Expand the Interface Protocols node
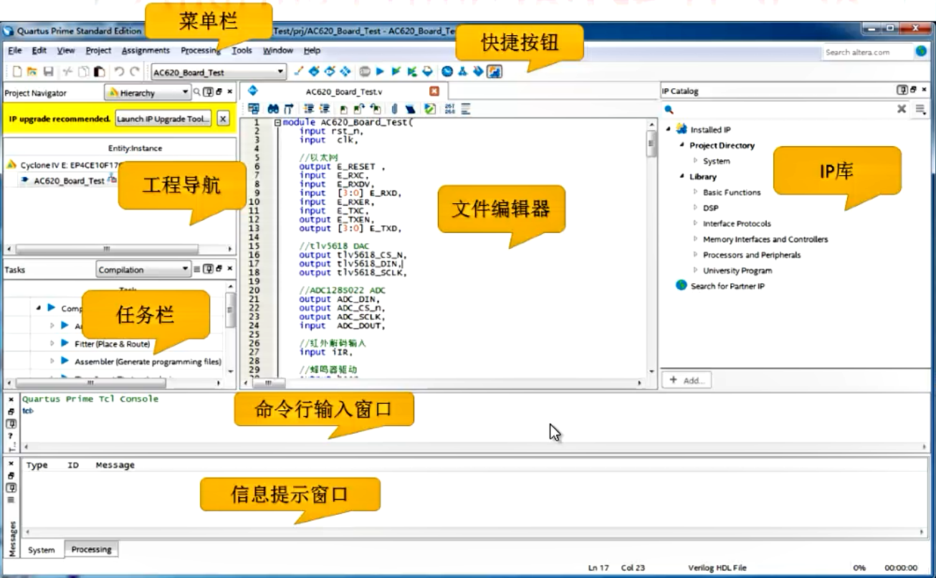 point(695,223)
